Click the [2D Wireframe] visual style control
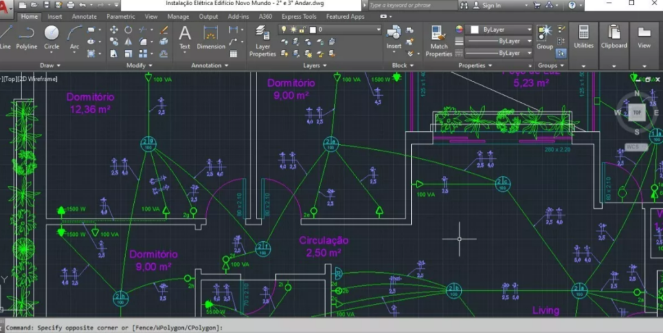This screenshot has height=333, width=663. pyautogui.click(x=37, y=78)
